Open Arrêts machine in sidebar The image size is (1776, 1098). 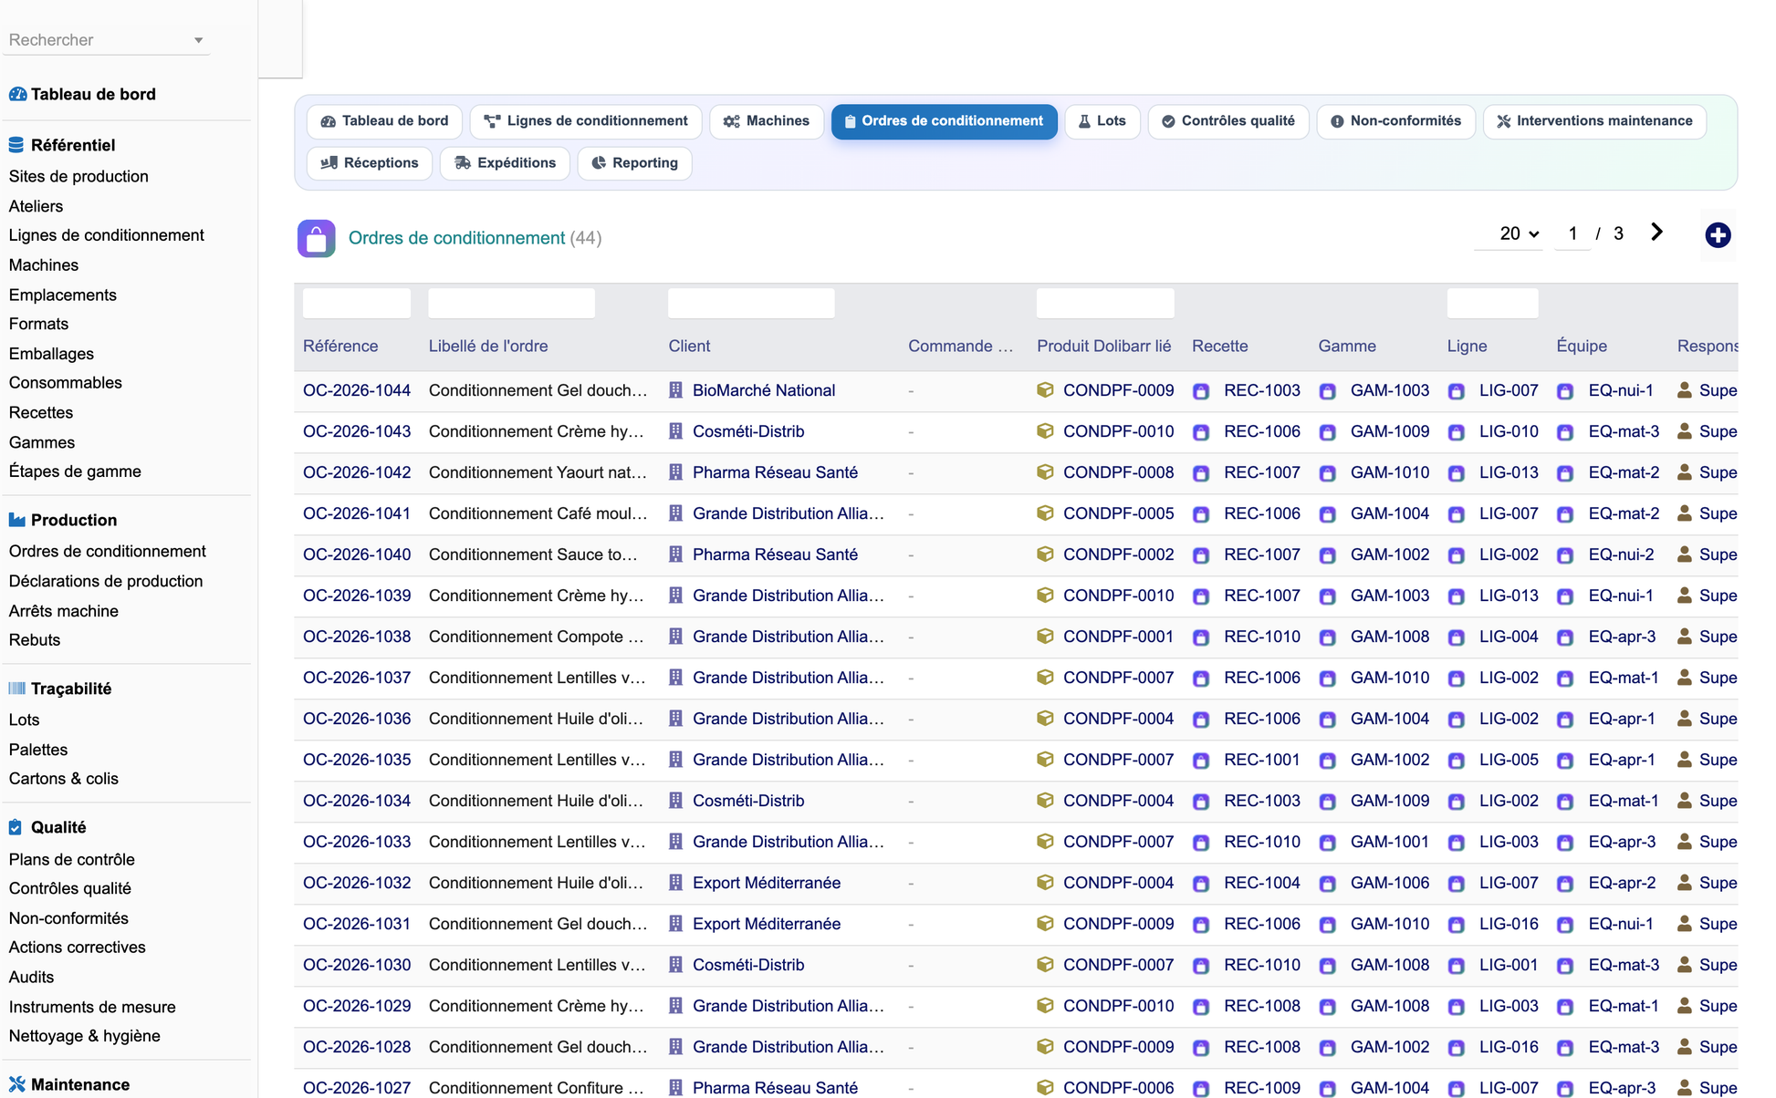tap(64, 611)
